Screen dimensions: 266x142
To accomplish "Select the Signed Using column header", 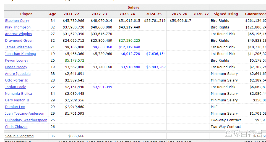I will [x=226, y=14].
